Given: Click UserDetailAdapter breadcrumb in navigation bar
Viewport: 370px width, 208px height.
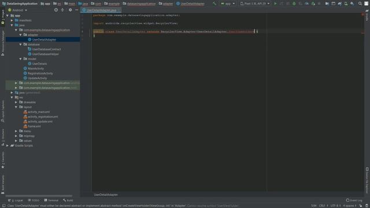Looking at the screenshot, I should click(190, 3).
